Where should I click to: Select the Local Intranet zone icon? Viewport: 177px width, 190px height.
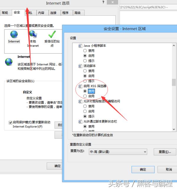click(33, 34)
